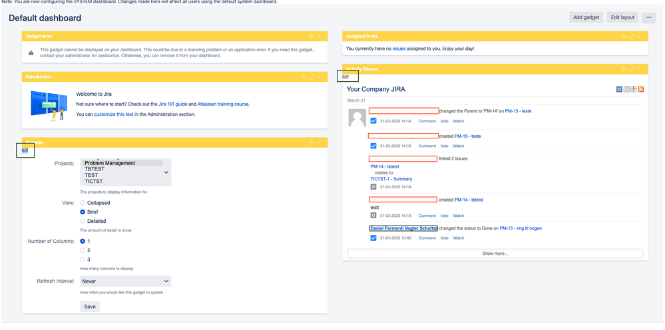
Task: Click the warning icon in Gadget error
Action: coord(31,53)
